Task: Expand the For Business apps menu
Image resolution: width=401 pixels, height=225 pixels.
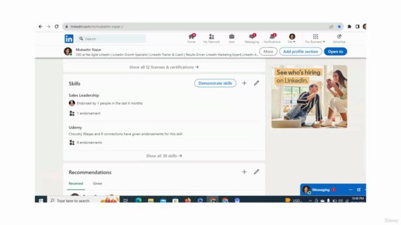Action: pos(315,38)
